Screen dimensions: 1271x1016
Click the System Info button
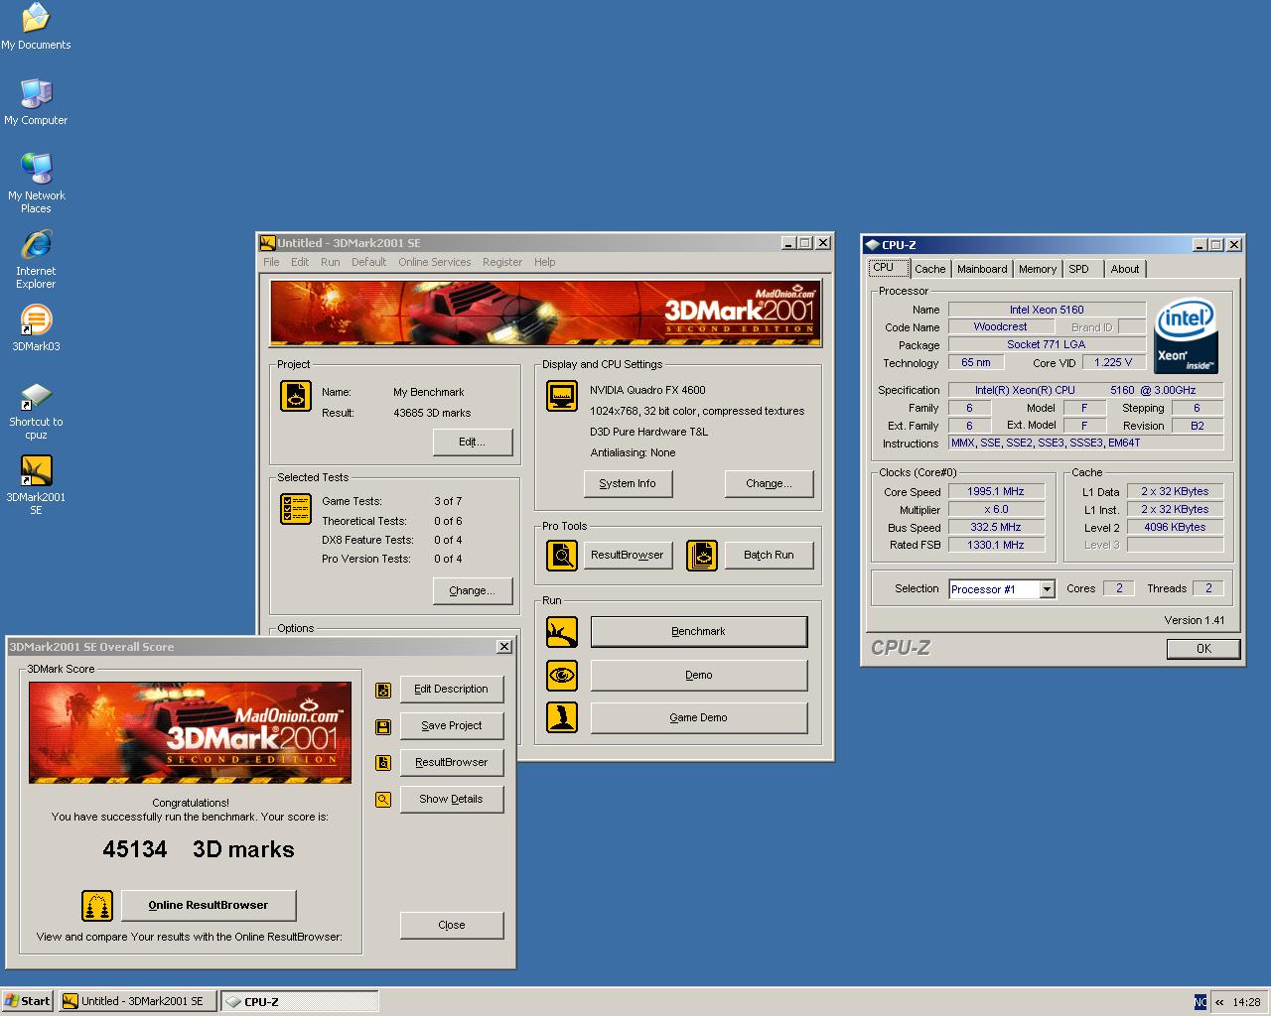(x=628, y=483)
